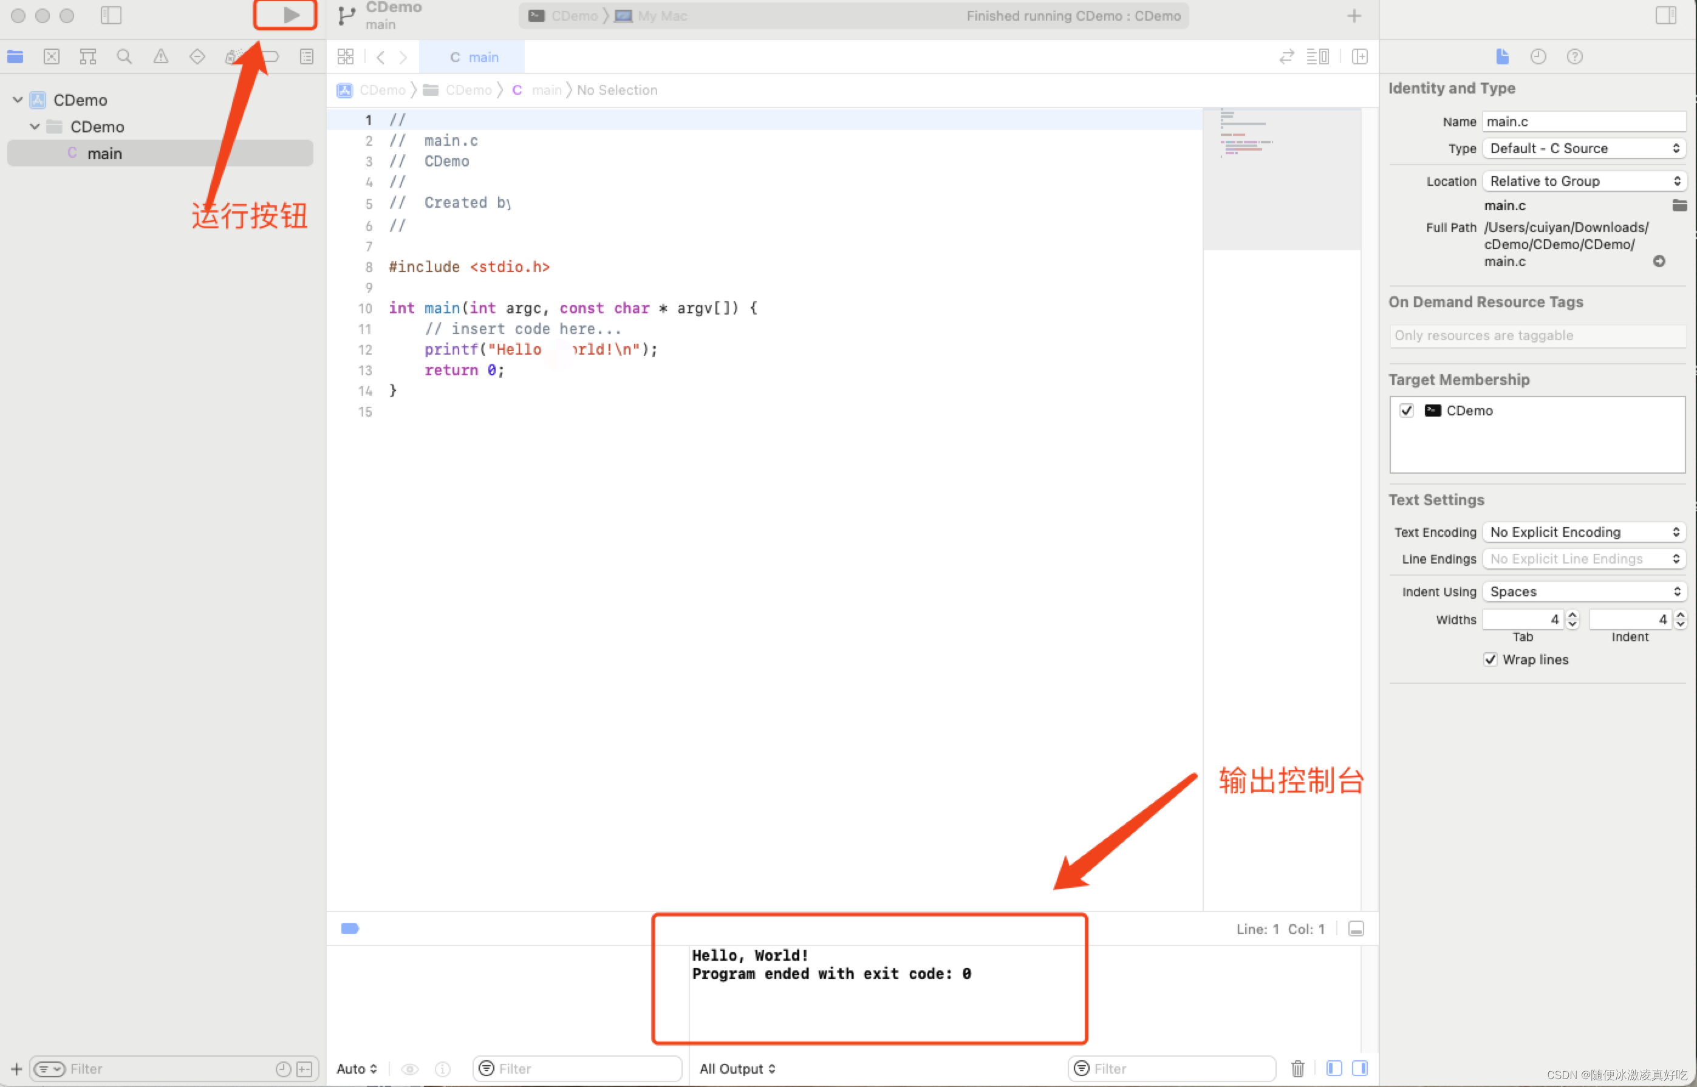Open the Text Encoding dropdown
1697x1087 pixels.
point(1583,531)
